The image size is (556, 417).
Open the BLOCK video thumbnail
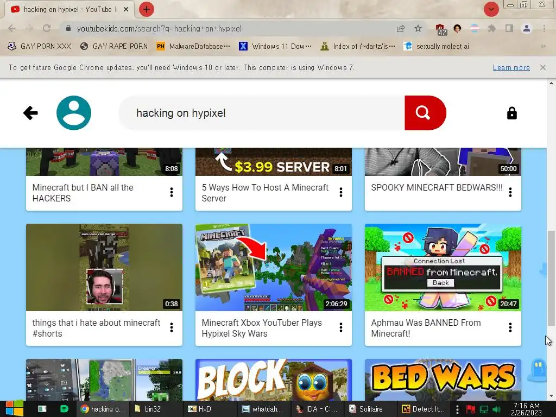point(274,380)
